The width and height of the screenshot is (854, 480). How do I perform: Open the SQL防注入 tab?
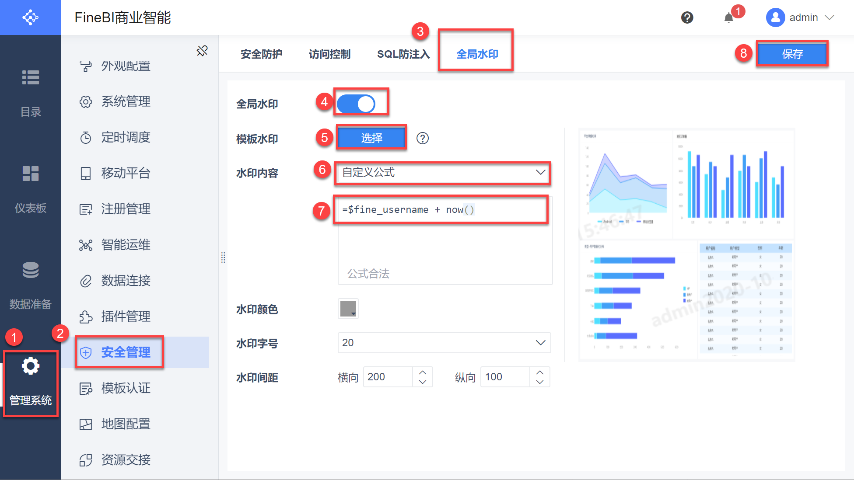403,54
